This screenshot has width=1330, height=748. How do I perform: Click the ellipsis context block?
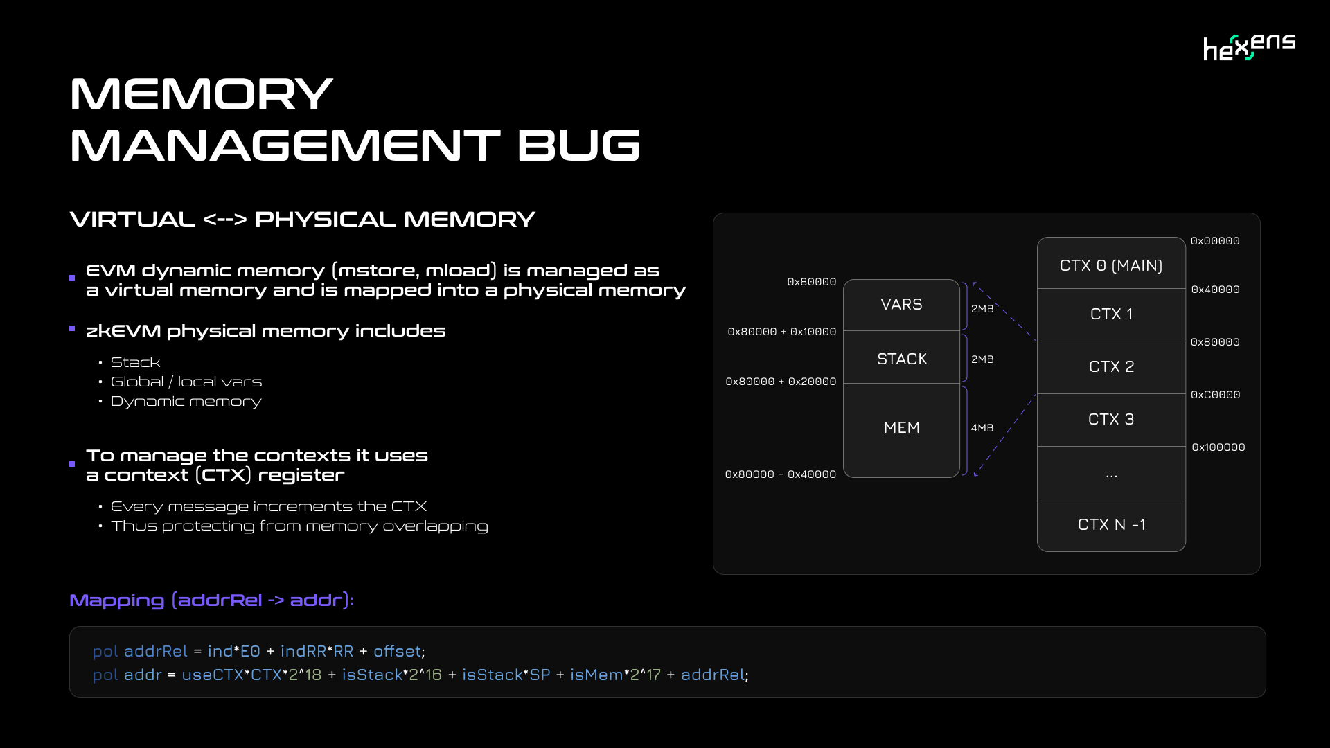[x=1111, y=474]
